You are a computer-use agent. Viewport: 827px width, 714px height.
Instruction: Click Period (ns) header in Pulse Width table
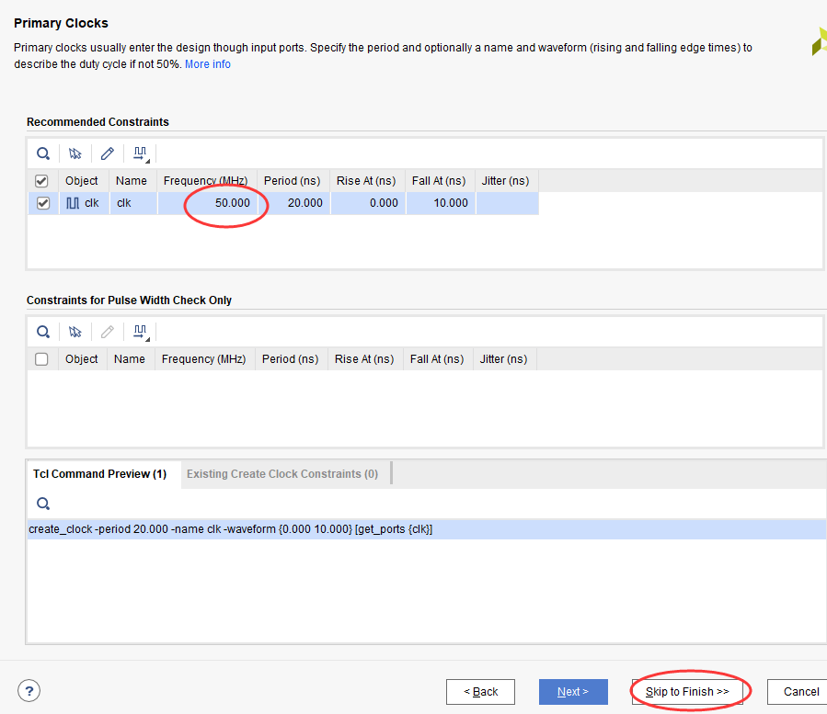pos(292,359)
